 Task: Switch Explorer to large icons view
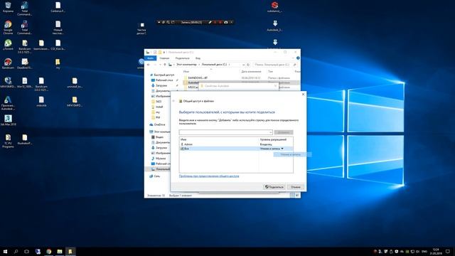[297, 196]
